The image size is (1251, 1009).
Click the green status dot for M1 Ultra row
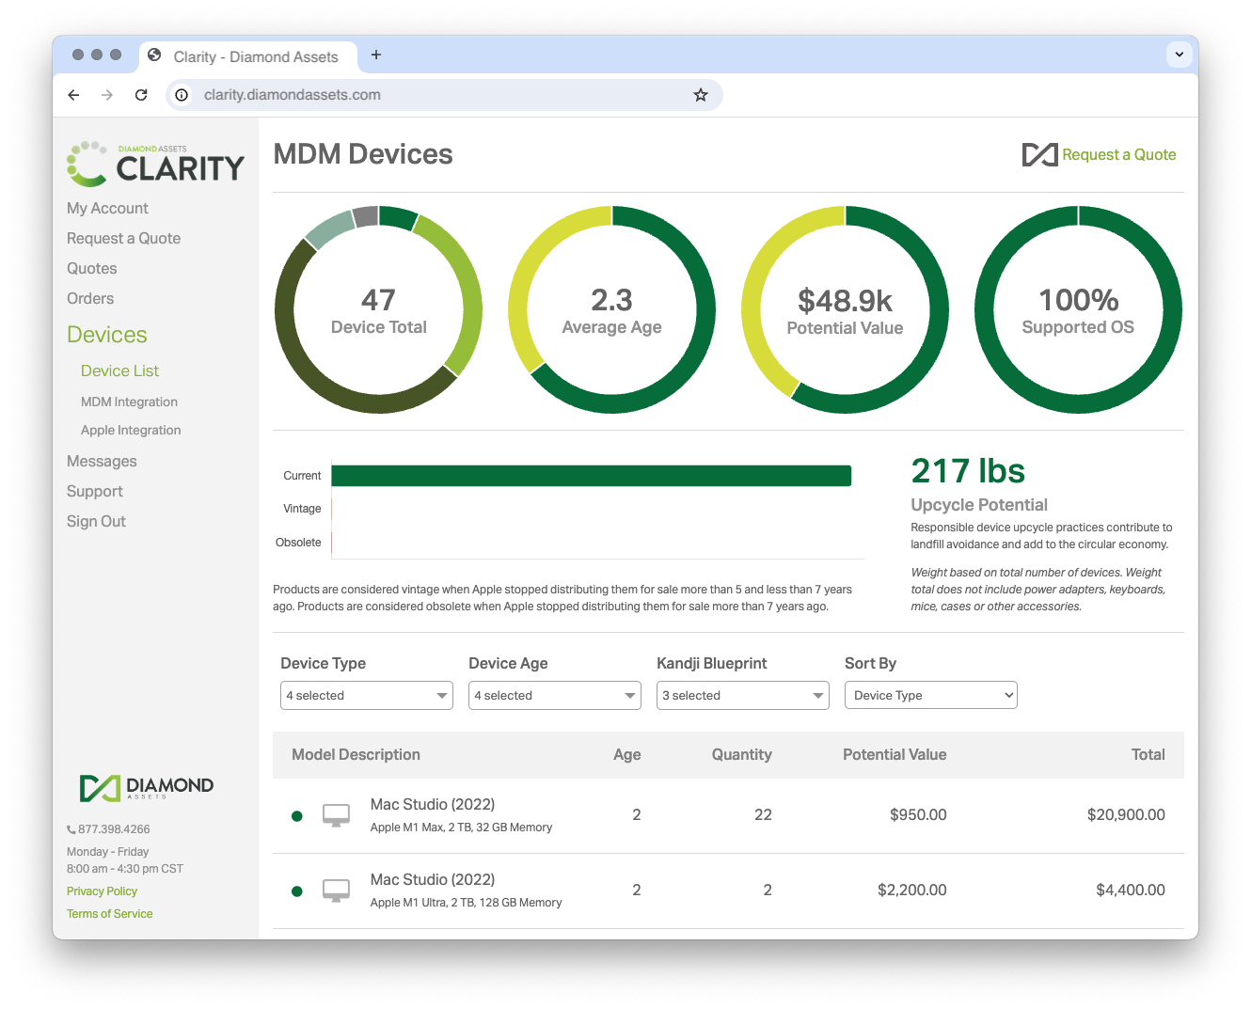pos(297,891)
